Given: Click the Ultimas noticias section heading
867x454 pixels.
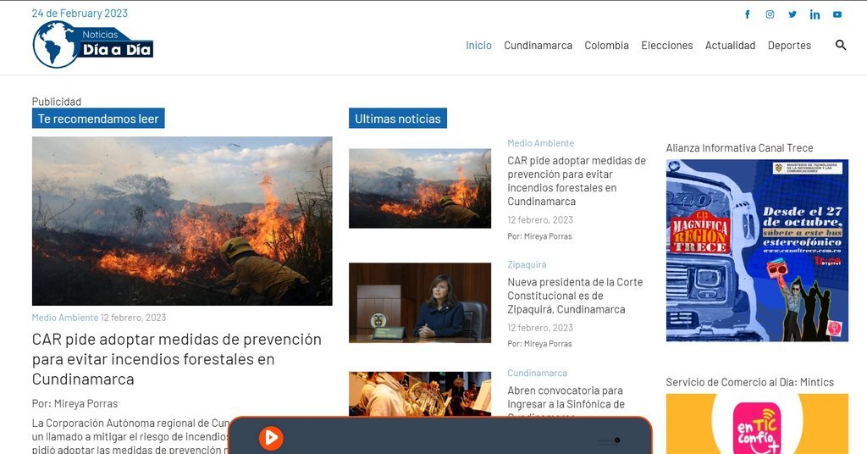Looking at the screenshot, I should tap(398, 119).
